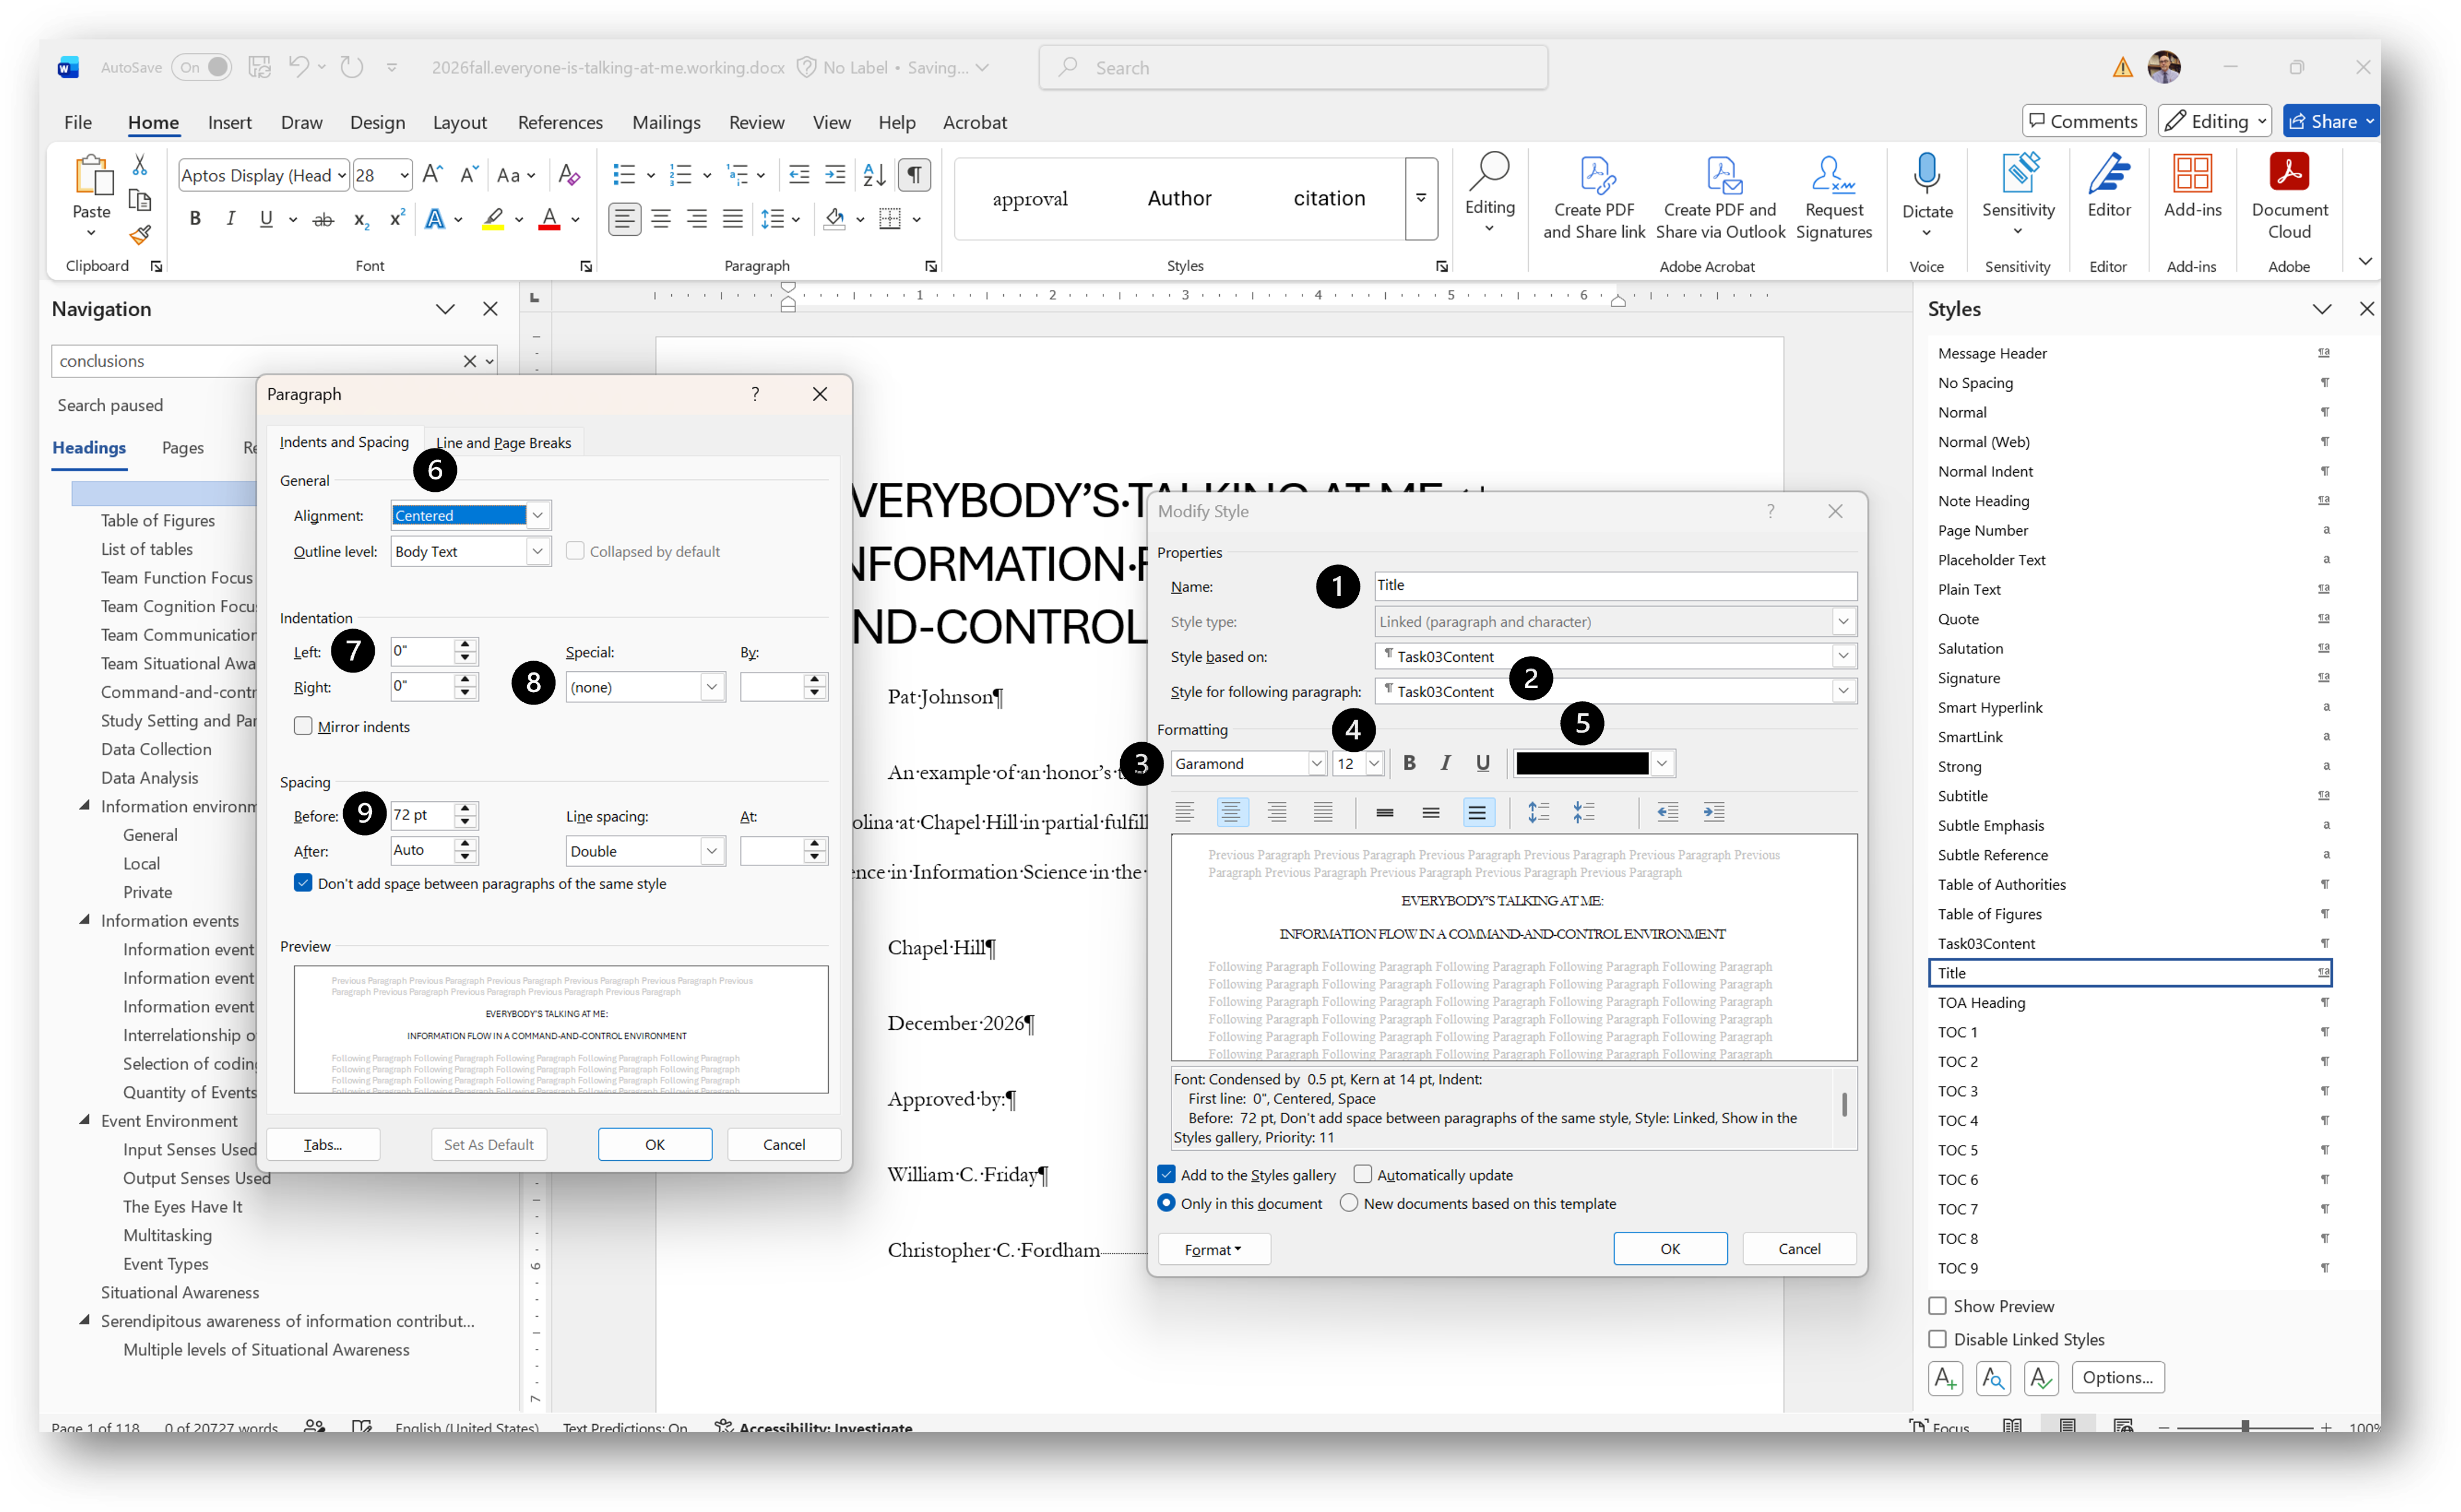Image resolution: width=2461 pixels, height=1512 pixels.
Task: Click Increase Indent in Modify Style dialog
Action: tap(1713, 812)
